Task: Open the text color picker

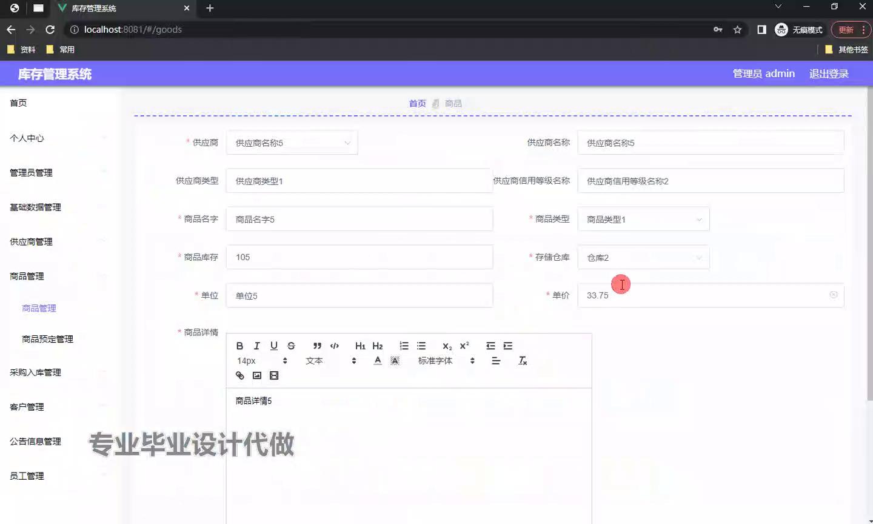Action: tap(378, 361)
